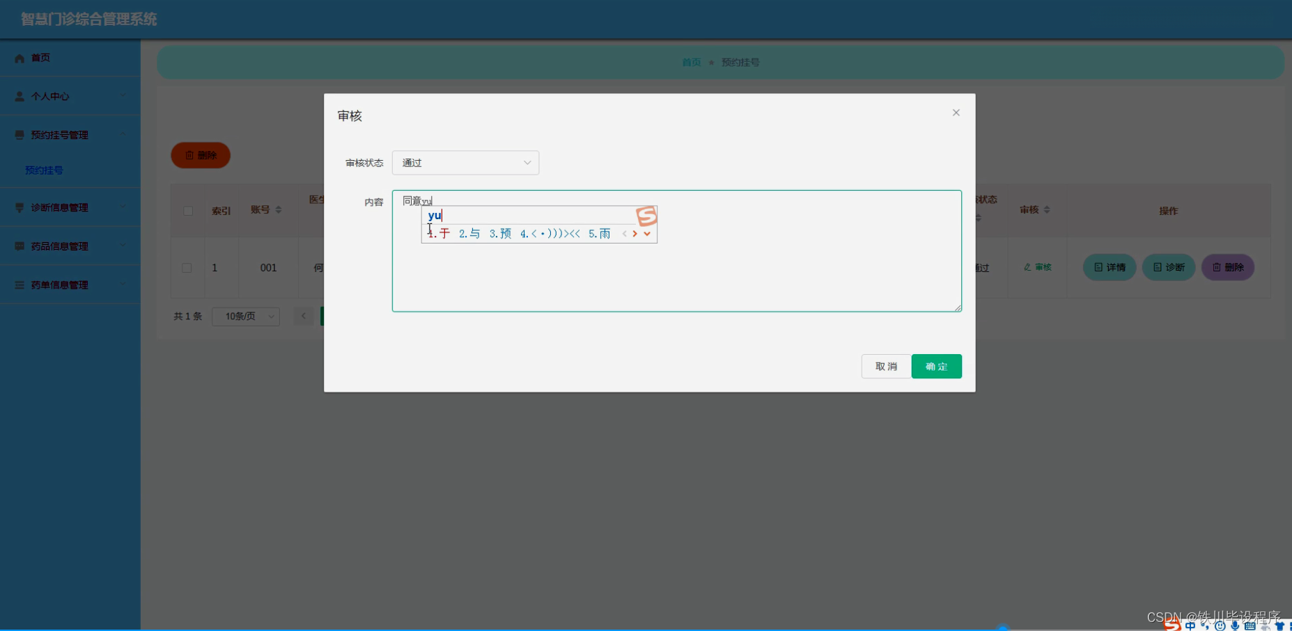Tick the select-all checkbox in table header

point(188,211)
